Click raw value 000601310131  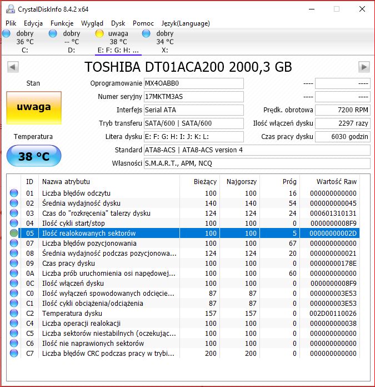point(333,214)
